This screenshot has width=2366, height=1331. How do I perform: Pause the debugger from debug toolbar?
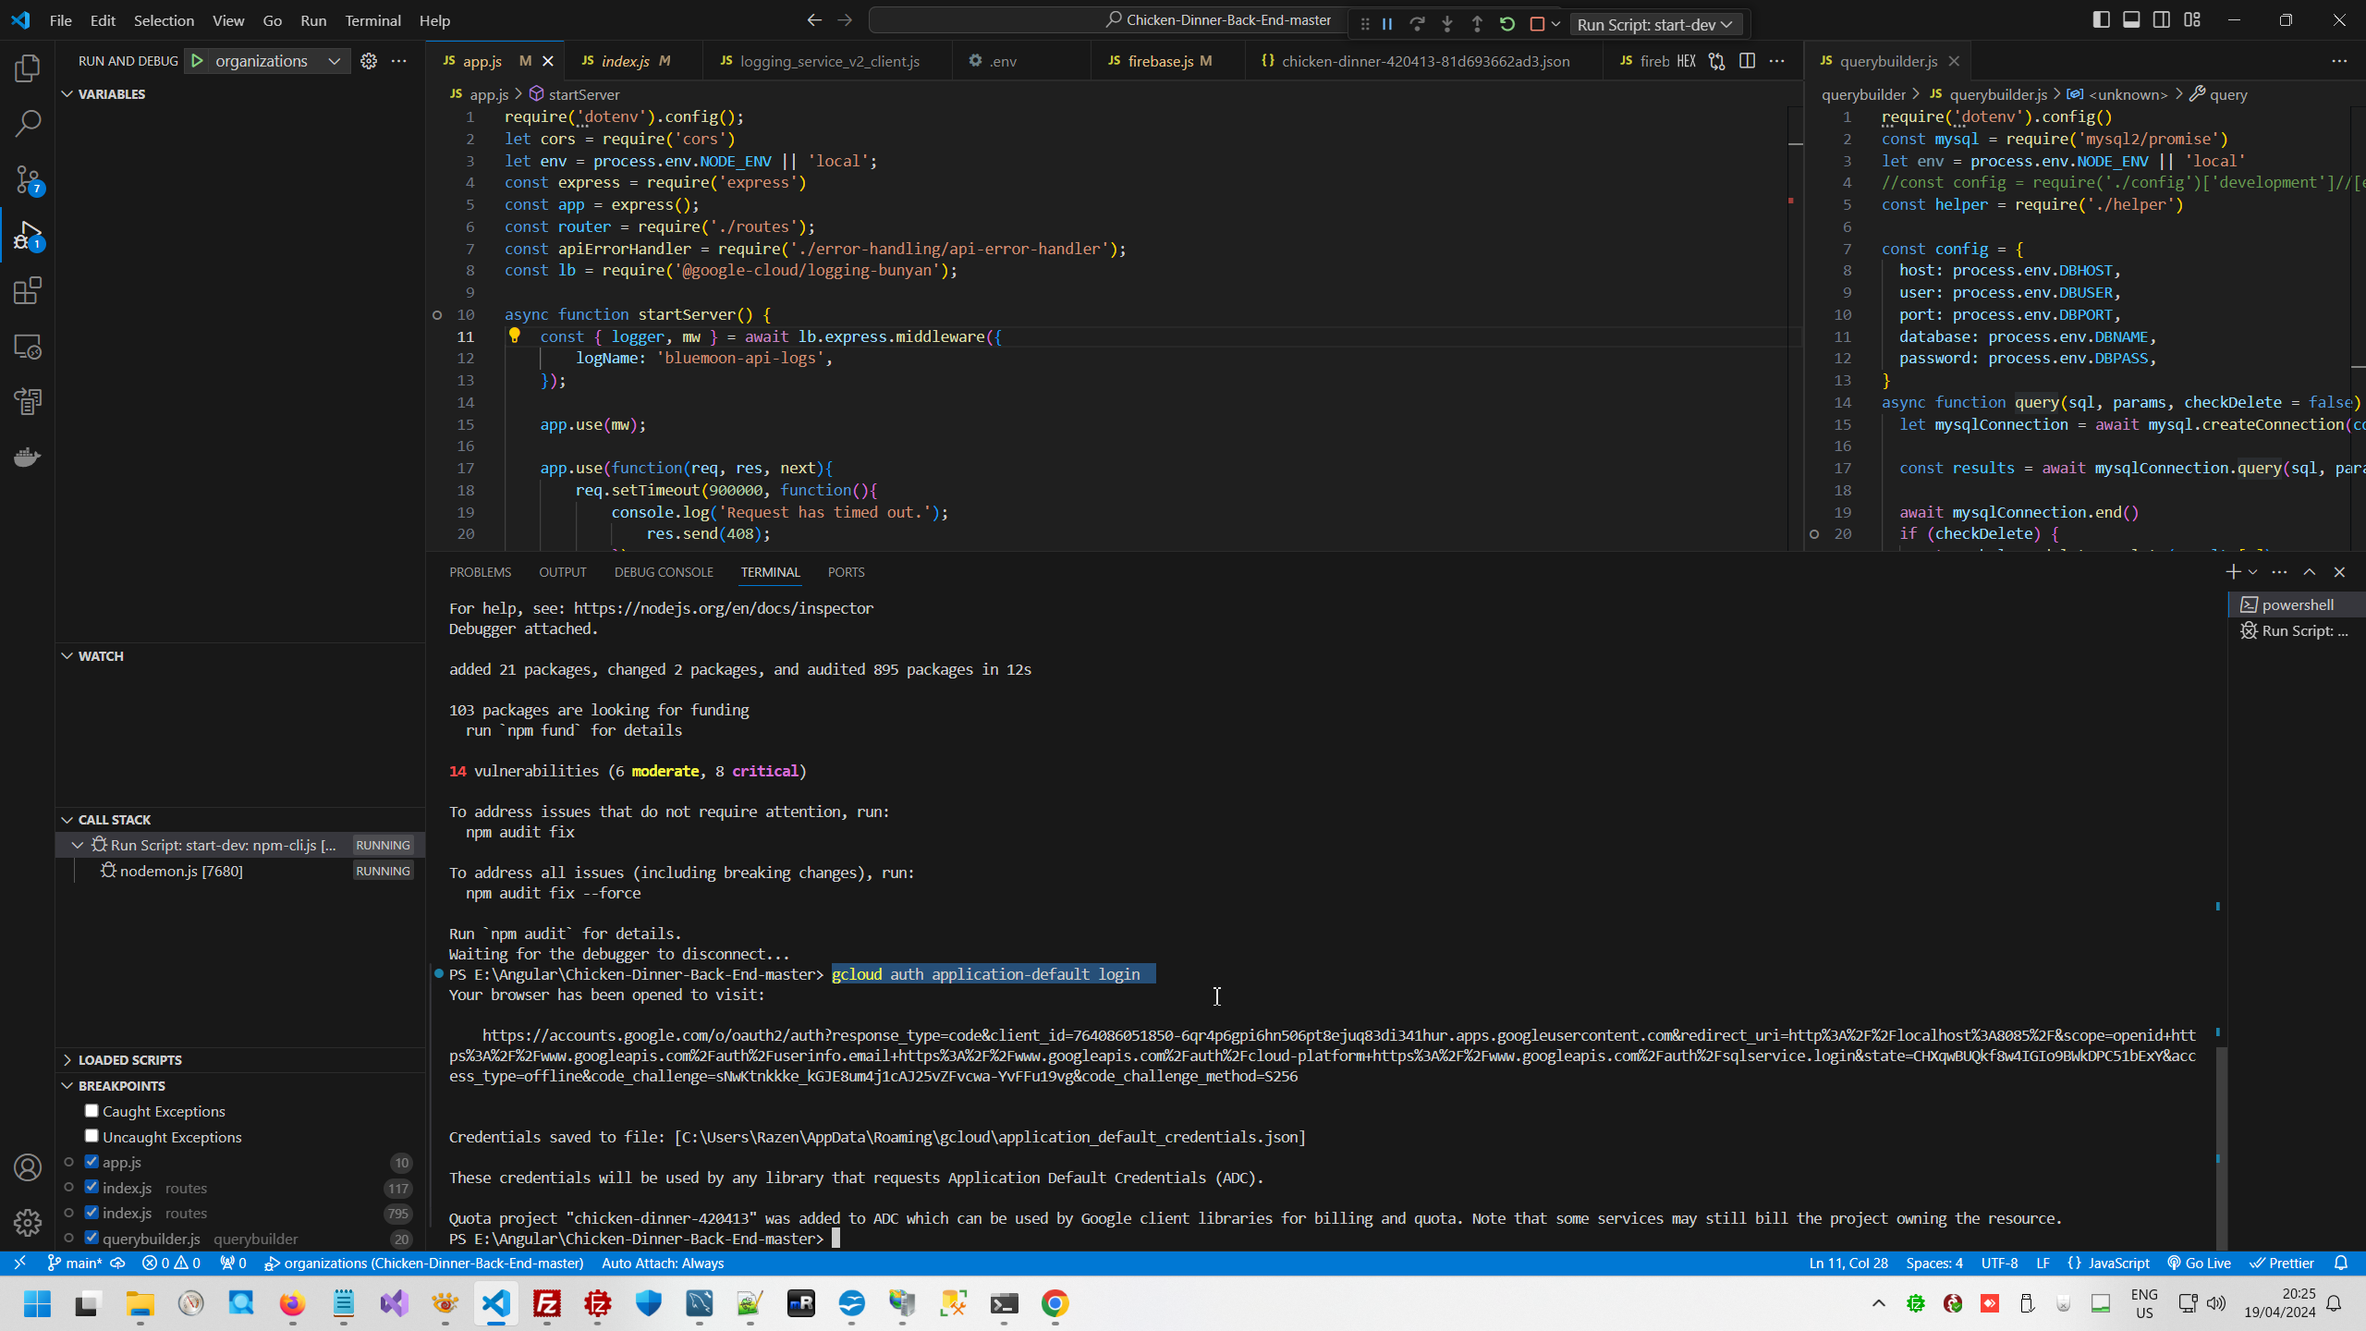(x=1387, y=24)
